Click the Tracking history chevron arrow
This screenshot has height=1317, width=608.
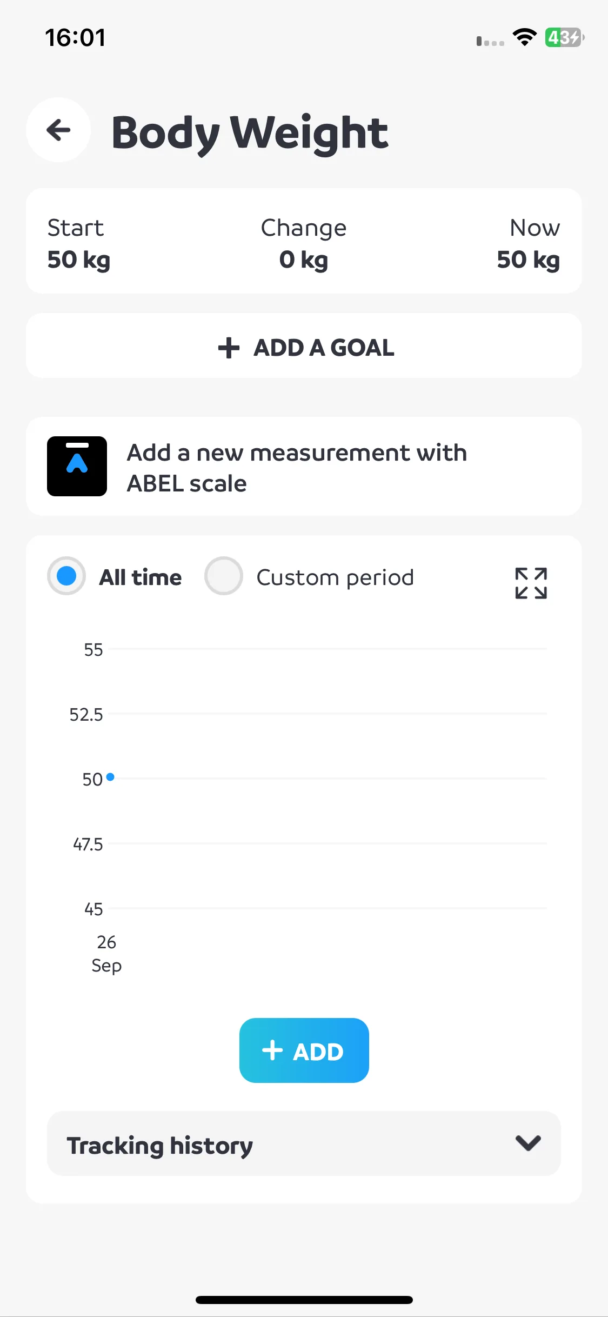(x=528, y=1143)
